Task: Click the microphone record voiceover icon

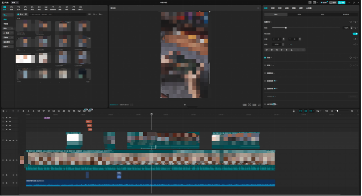Action: pos(294,111)
